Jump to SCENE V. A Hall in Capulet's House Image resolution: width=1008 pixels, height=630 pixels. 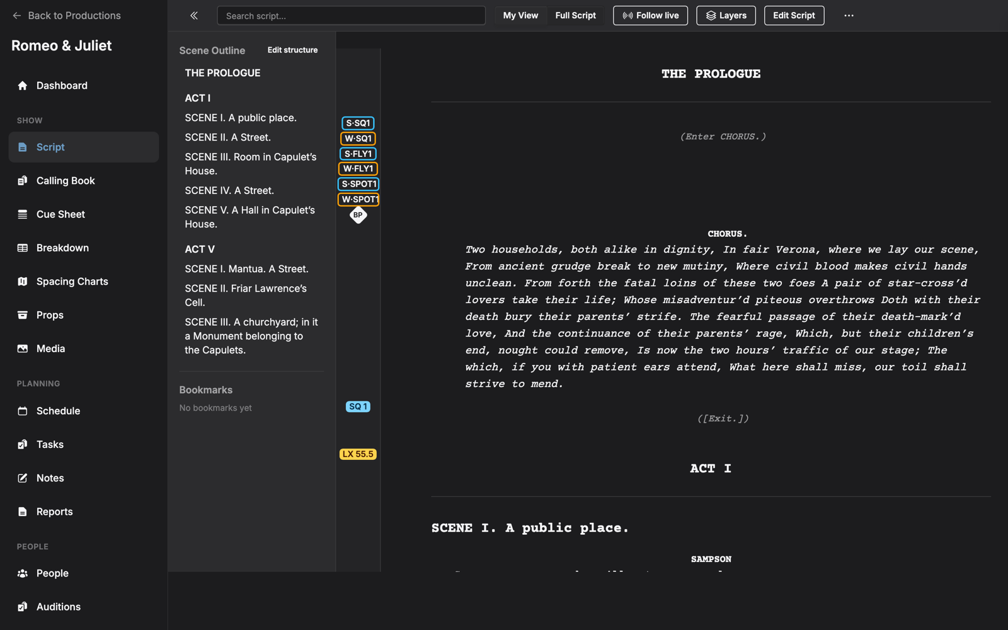tap(250, 217)
